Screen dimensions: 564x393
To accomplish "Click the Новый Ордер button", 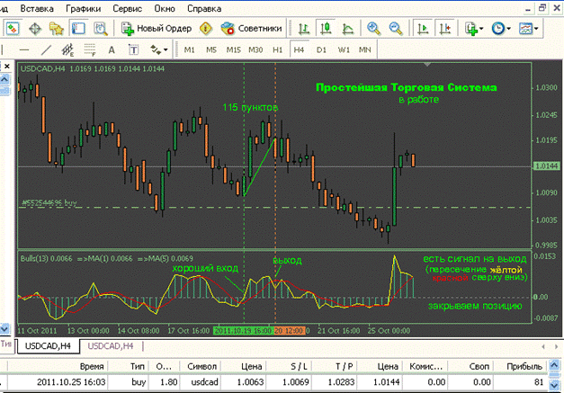I will point(157,29).
